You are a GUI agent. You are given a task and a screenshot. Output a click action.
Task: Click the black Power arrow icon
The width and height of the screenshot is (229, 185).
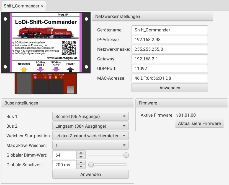tap(70, 69)
